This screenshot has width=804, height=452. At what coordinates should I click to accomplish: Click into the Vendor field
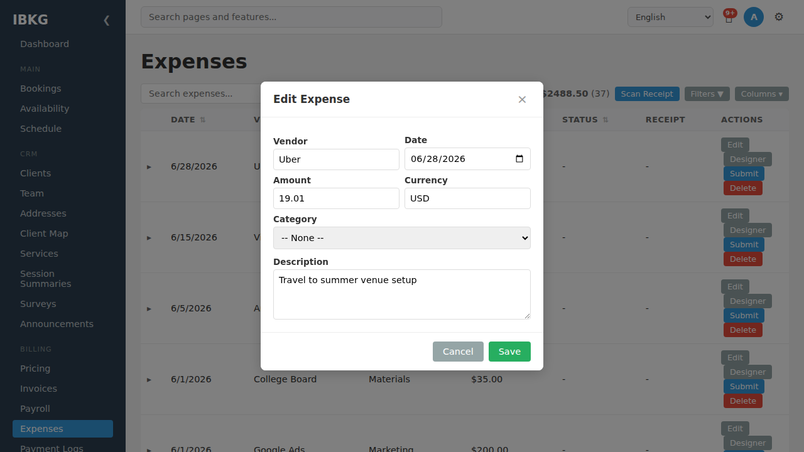coord(336,159)
